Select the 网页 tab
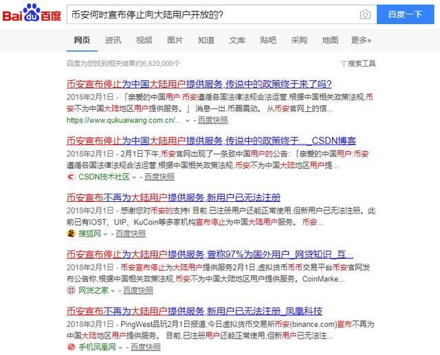This screenshot has width=440, height=355. tap(82, 41)
